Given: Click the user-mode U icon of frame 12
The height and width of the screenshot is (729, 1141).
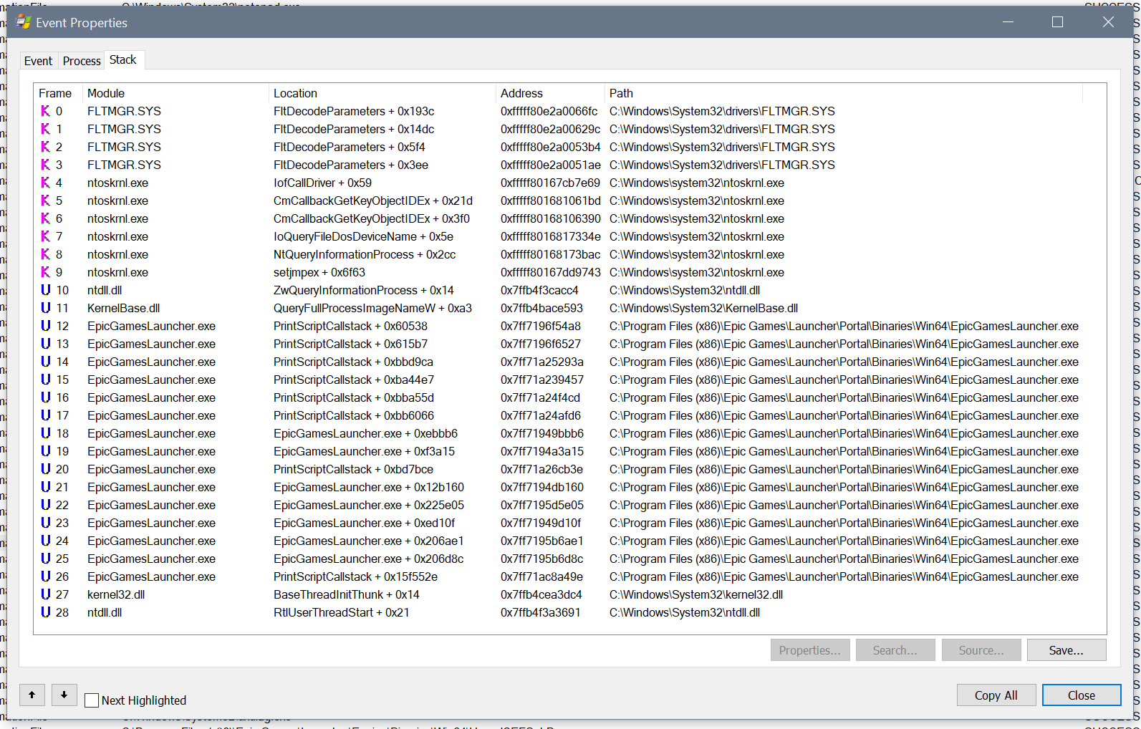Looking at the screenshot, I should (45, 326).
